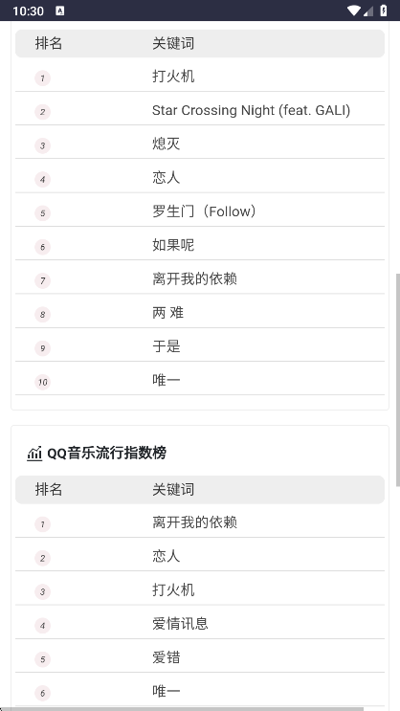This screenshot has width=400, height=711.
Task: Click the 排名 column header in QQ音乐 table
Action: coord(49,490)
